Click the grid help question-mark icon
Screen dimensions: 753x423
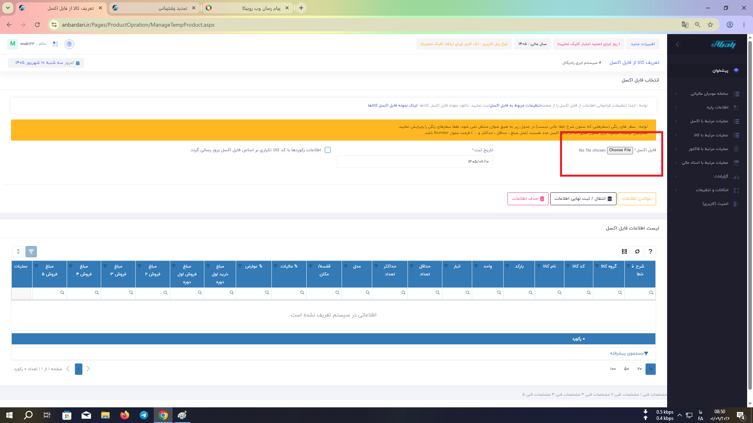650,251
